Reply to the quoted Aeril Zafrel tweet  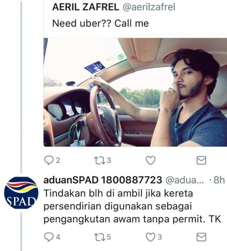(x=49, y=160)
